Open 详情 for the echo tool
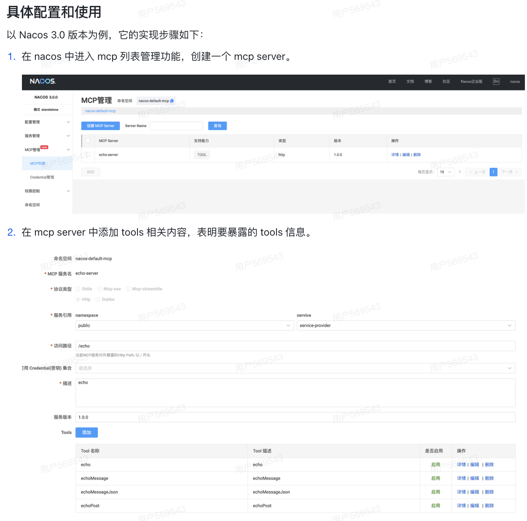 click(461, 465)
